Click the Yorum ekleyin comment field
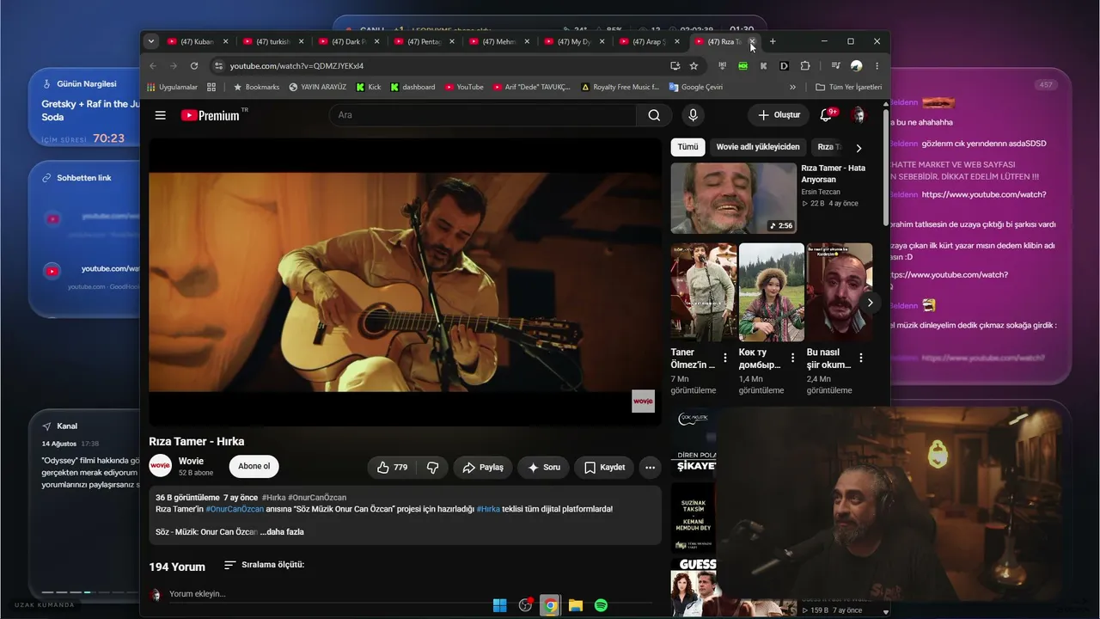This screenshot has height=619, width=1100. [x=411, y=594]
